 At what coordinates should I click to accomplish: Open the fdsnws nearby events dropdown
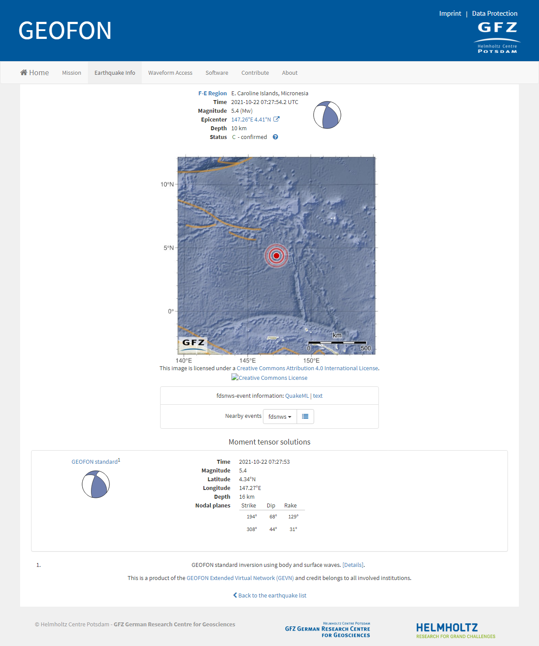tap(280, 417)
